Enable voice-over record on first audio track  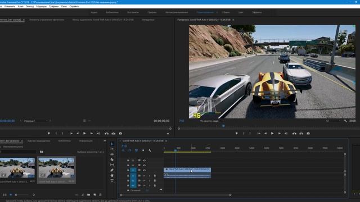click(155, 176)
